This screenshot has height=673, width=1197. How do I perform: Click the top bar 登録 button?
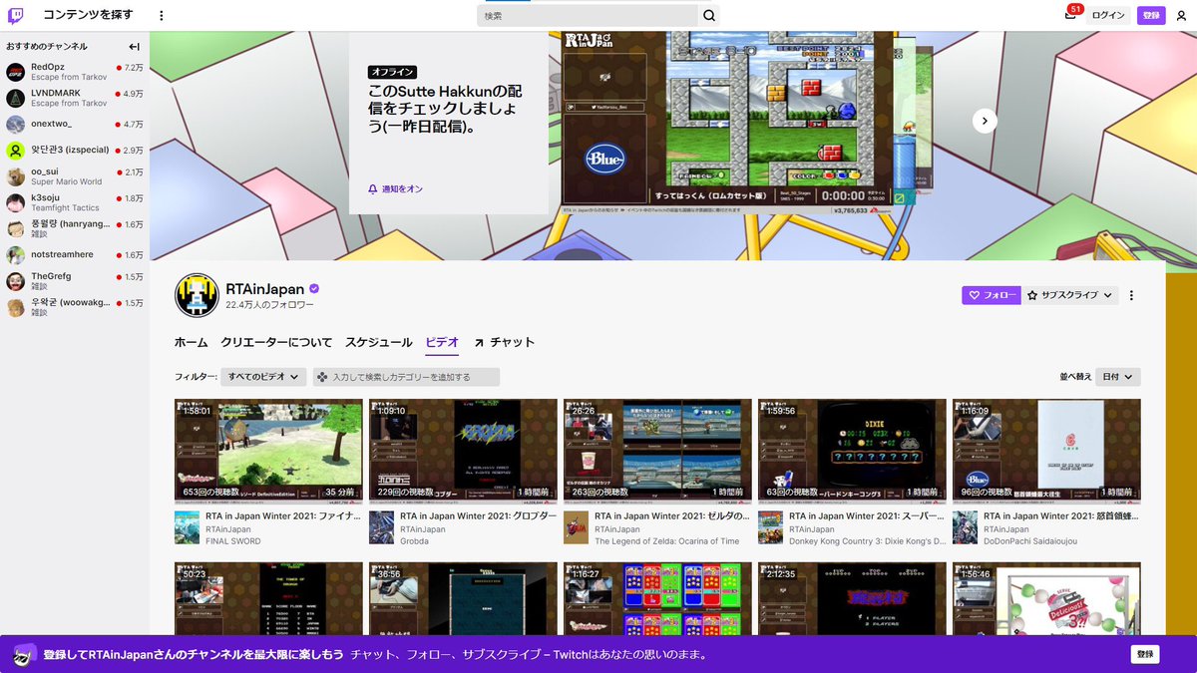tap(1151, 15)
